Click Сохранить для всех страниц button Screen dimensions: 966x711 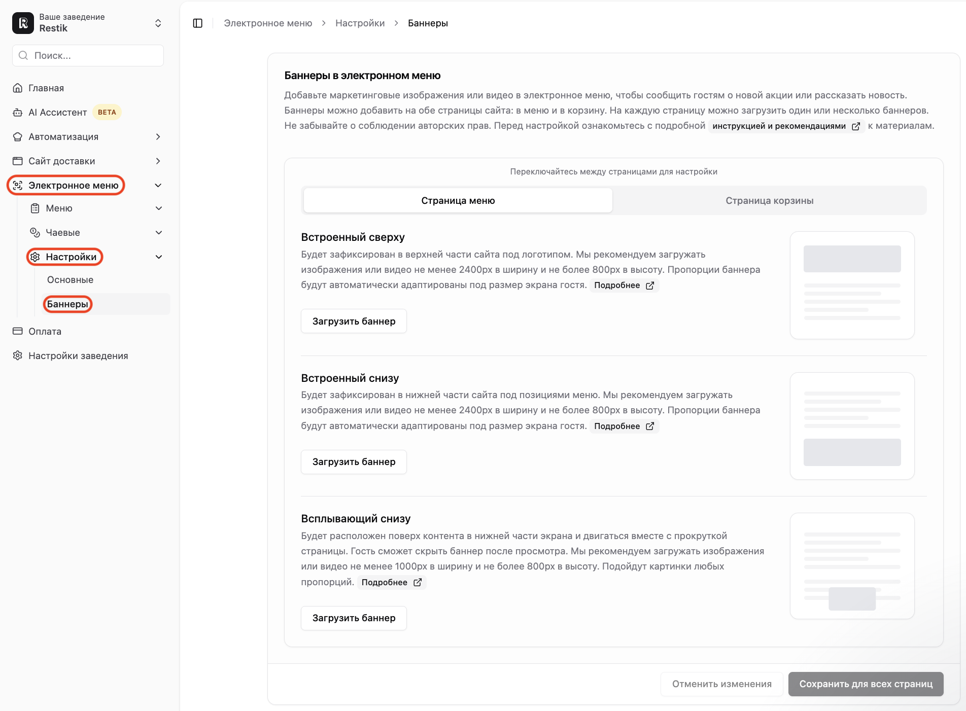(x=866, y=684)
